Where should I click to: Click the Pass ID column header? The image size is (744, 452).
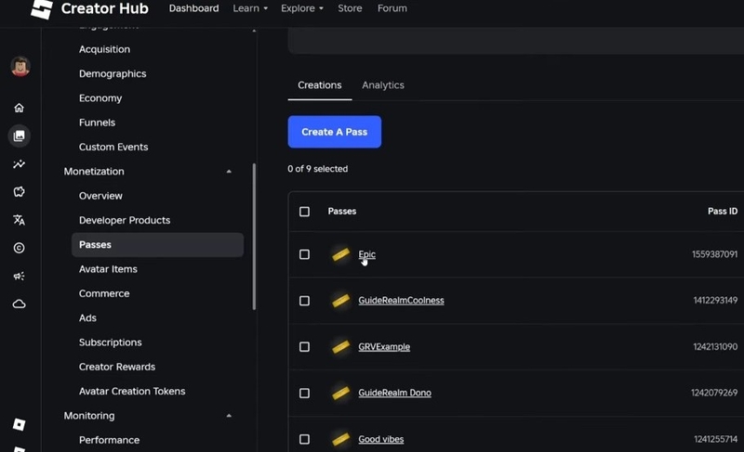click(x=723, y=212)
